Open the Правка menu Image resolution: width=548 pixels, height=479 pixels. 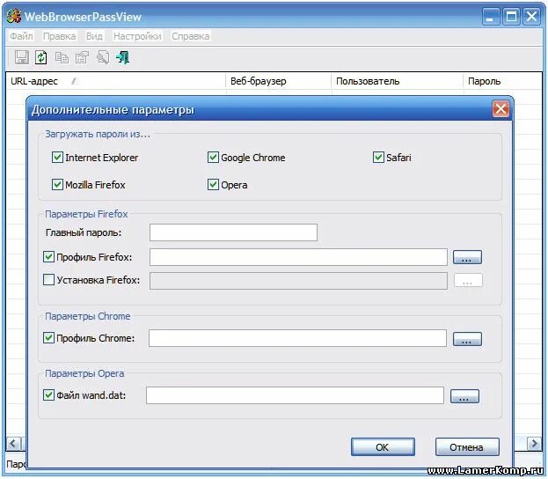(59, 36)
